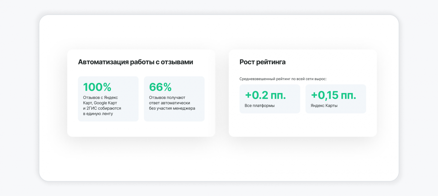
Task: Click the 'Карт, Google Карт' text line
Action: 100,103
